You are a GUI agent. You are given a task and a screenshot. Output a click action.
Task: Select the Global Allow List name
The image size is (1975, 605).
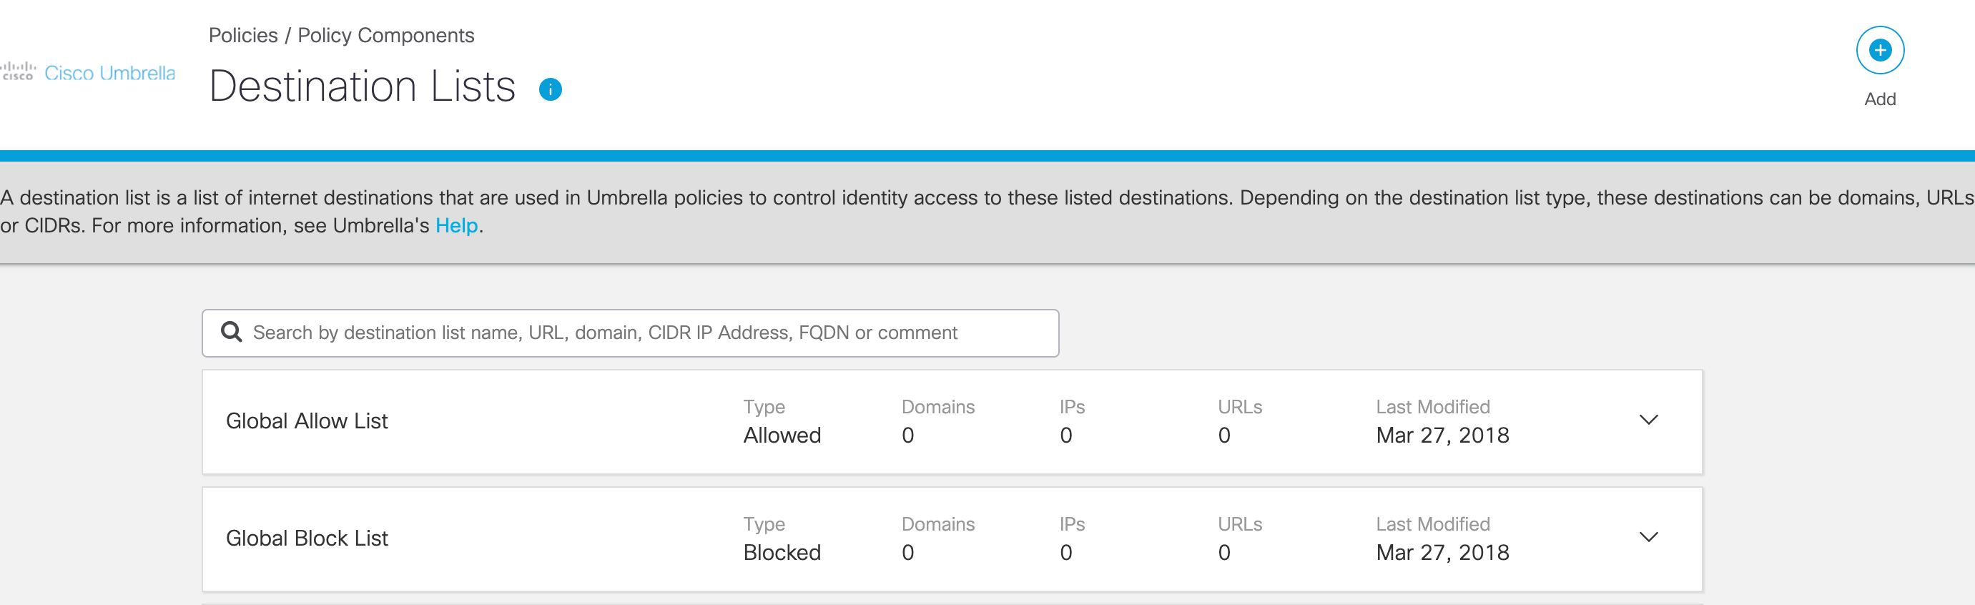click(x=307, y=421)
